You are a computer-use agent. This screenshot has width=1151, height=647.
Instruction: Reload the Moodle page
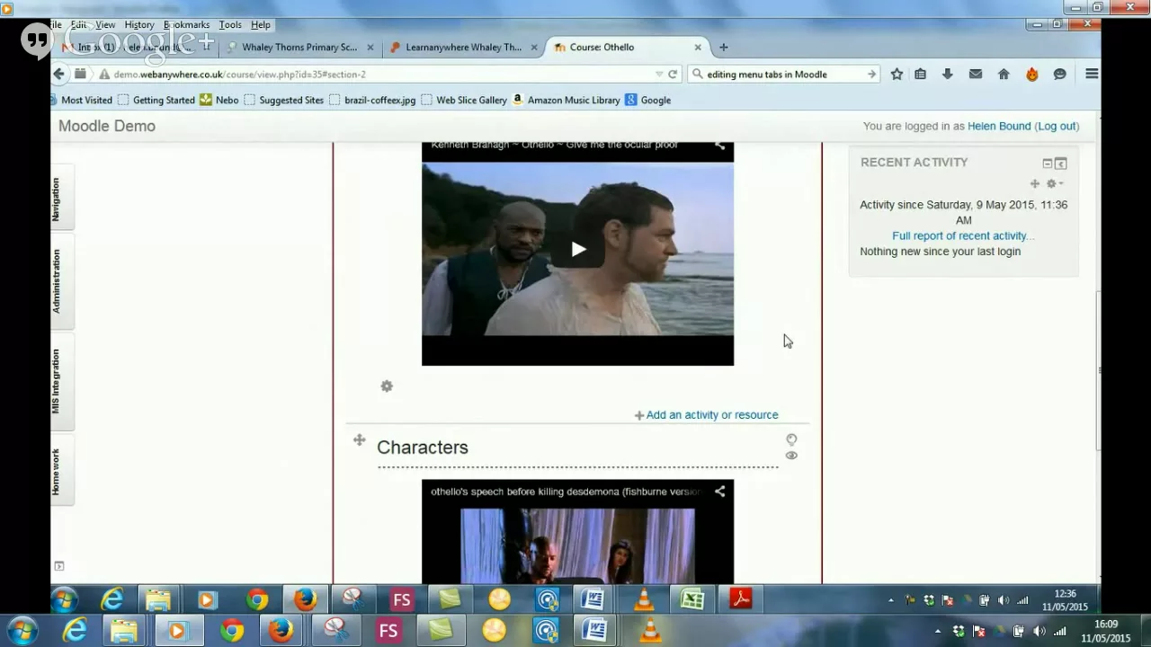pos(673,75)
